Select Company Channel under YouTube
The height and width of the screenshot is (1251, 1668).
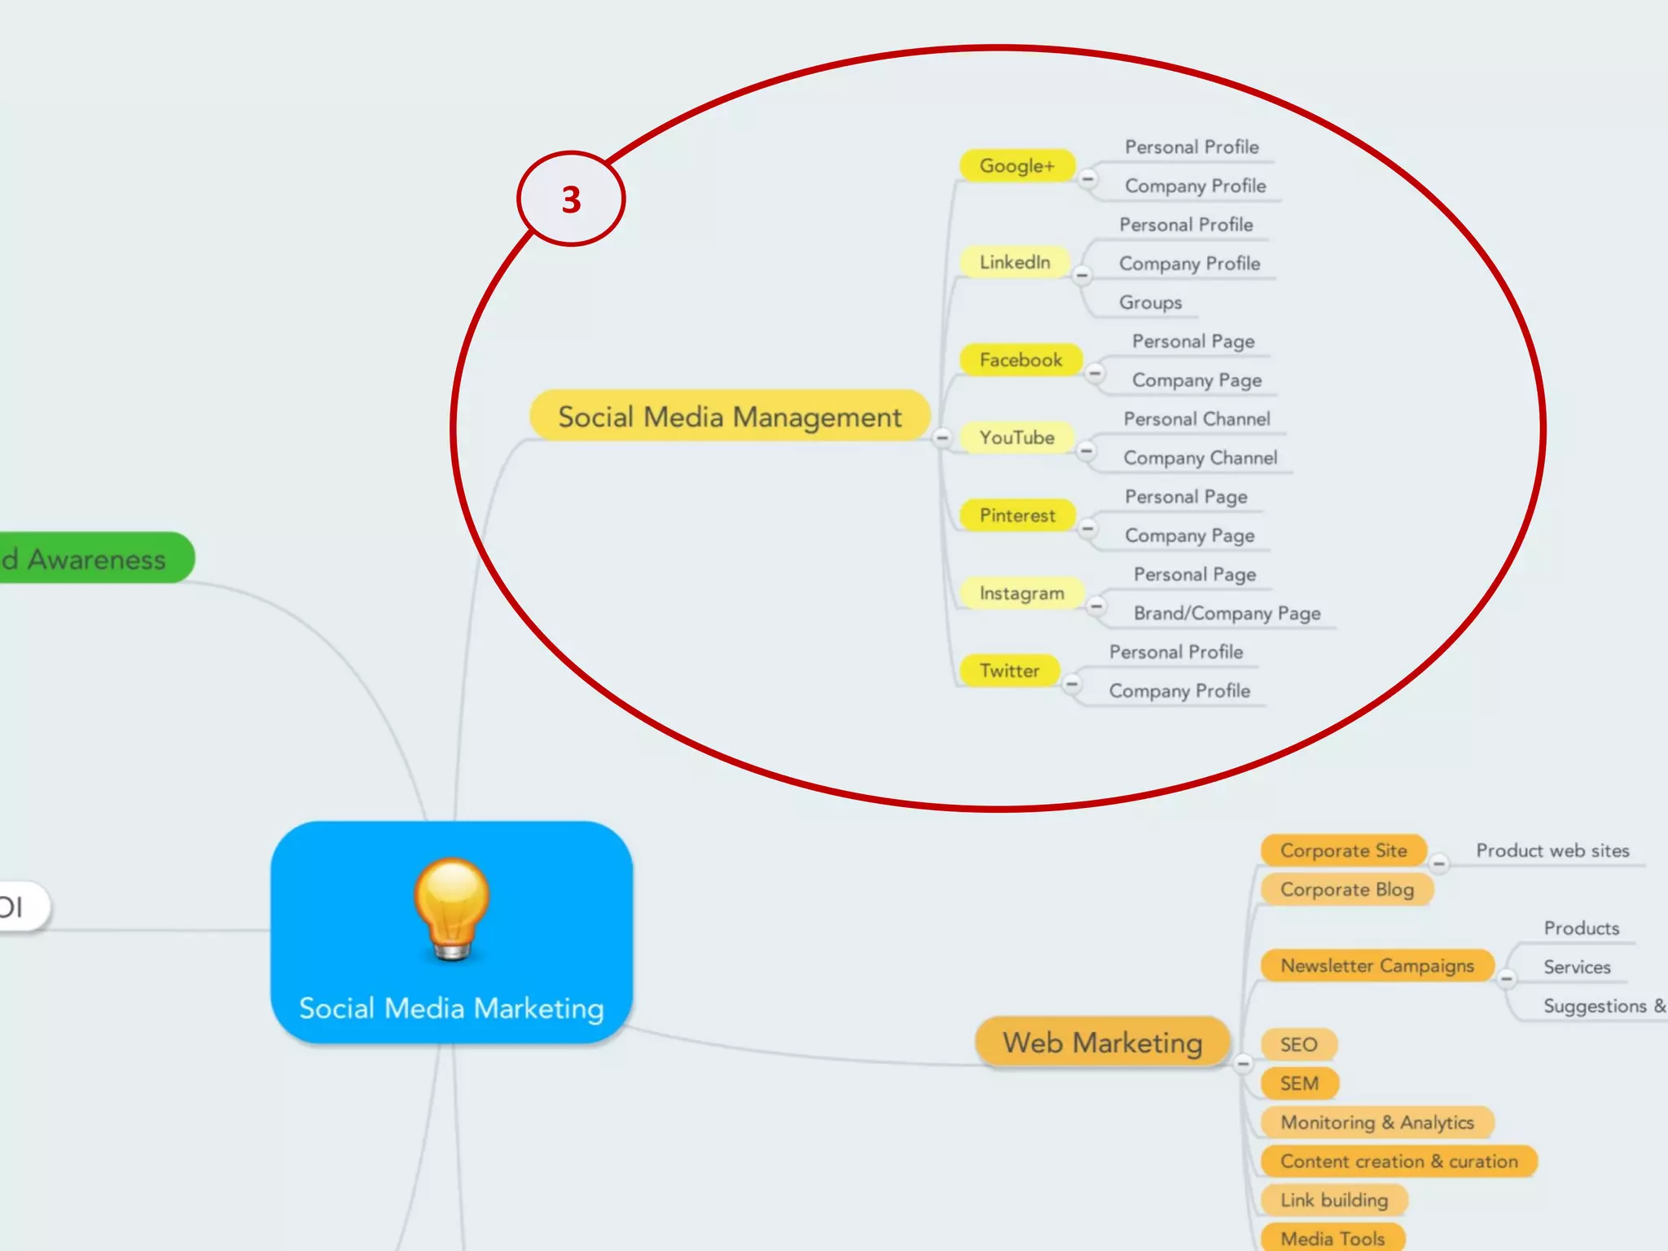pos(1201,459)
